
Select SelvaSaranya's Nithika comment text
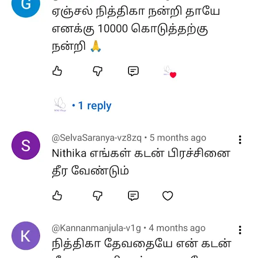point(141,162)
